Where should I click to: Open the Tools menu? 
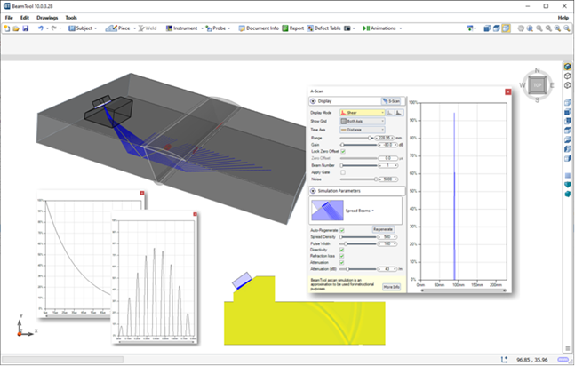pyautogui.click(x=71, y=18)
